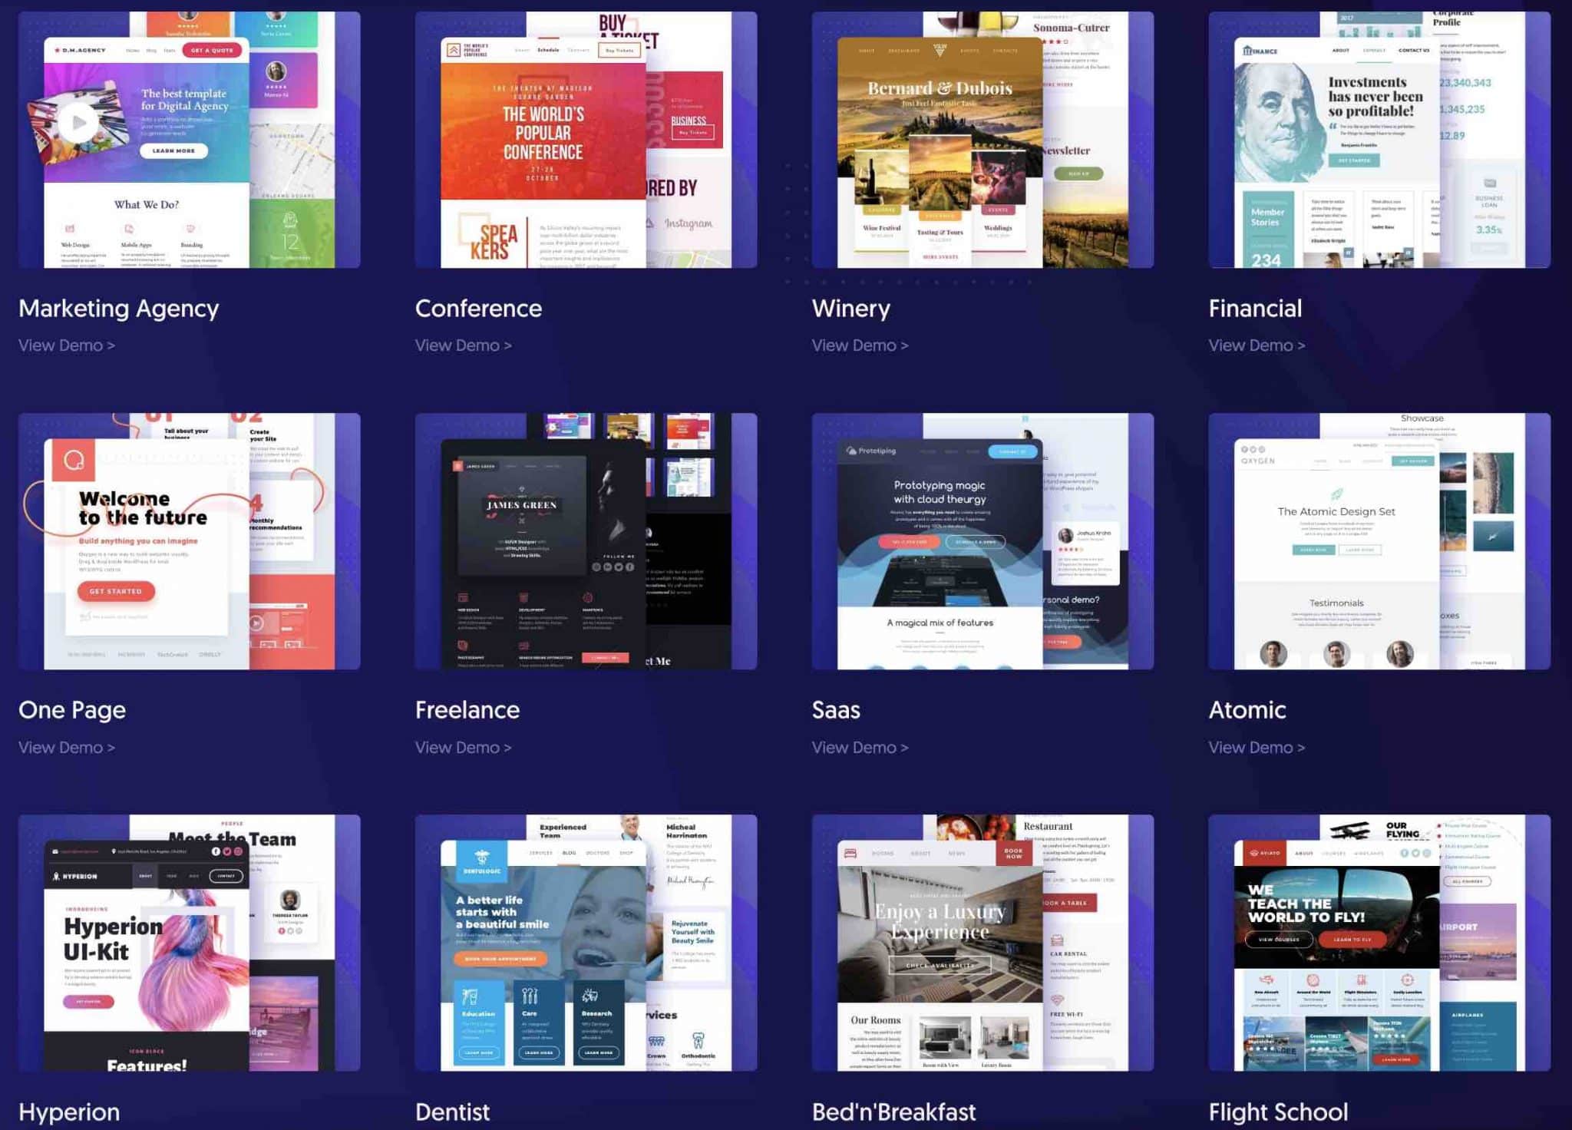Viewport: 1572px width, 1130px height.
Task: Open the Financial View Demo link
Action: pyautogui.click(x=1257, y=345)
